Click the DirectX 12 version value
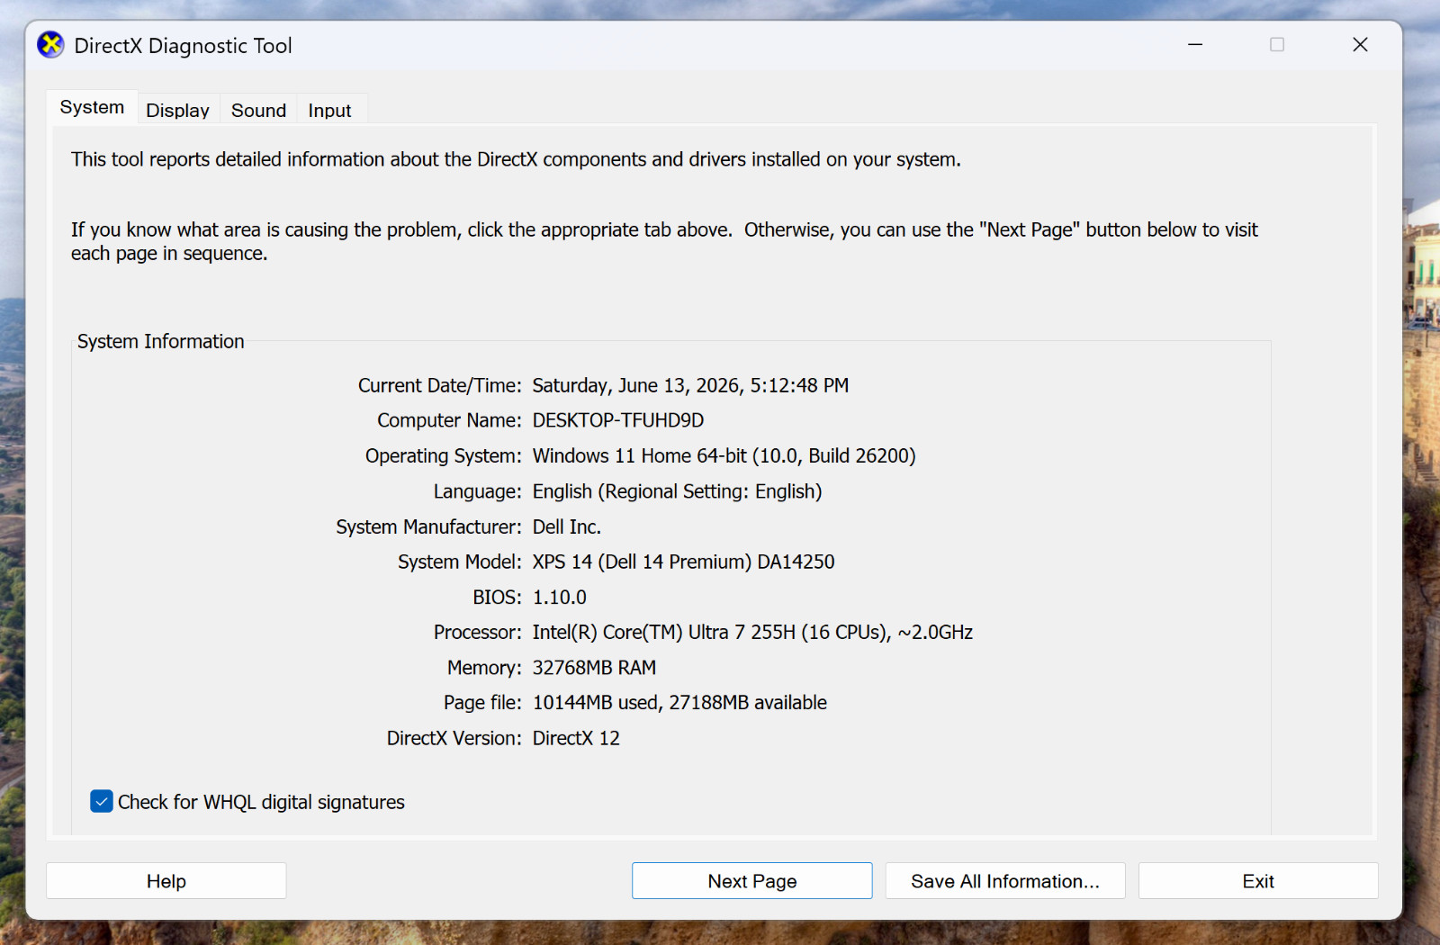Image resolution: width=1440 pixels, height=945 pixels. point(576,738)
